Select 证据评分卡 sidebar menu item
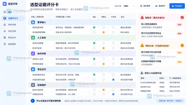The width and height of the screenshot is (188, 105). click(x=13, y=18)
